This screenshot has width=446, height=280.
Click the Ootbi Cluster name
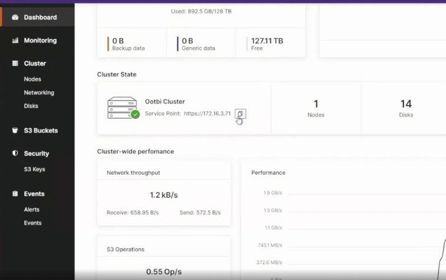(x=165, y=102)
